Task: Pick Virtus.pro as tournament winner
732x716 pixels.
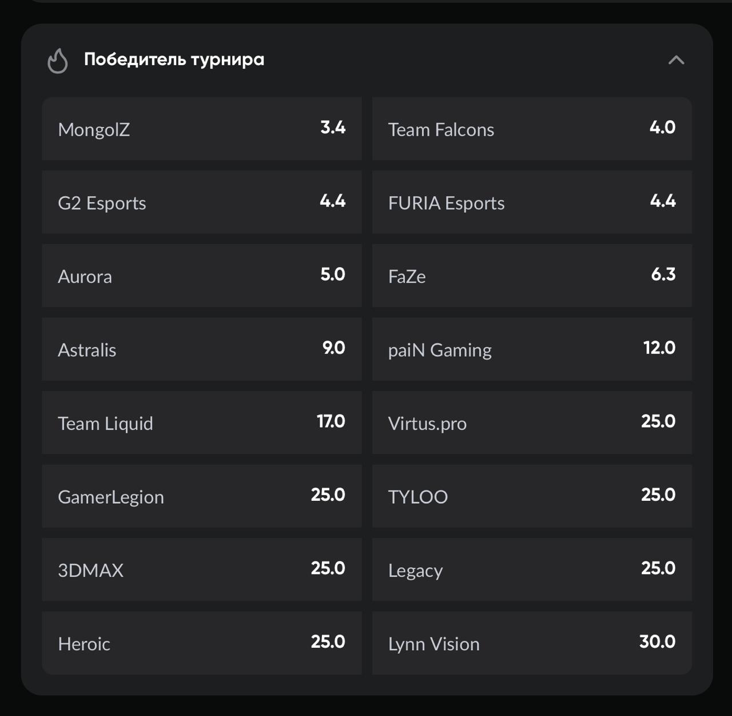Action: point(532,422)
